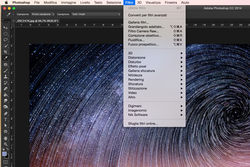Expand the Nik Software submenu
This screenshot has height=167, width=250.
155,115
